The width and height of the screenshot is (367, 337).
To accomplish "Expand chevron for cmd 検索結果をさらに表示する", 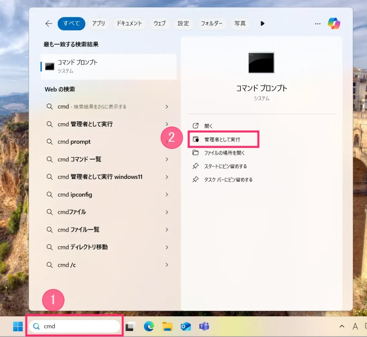I will pyautogui.click(x=167, y=106).
